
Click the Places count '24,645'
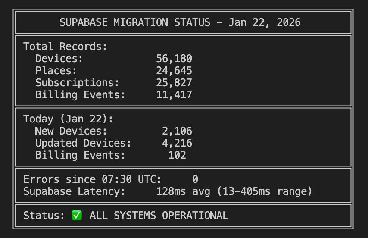point(174,71)
